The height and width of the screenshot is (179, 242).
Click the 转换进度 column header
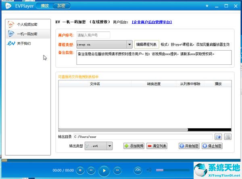pyautogui.click(x=154, y=84)
